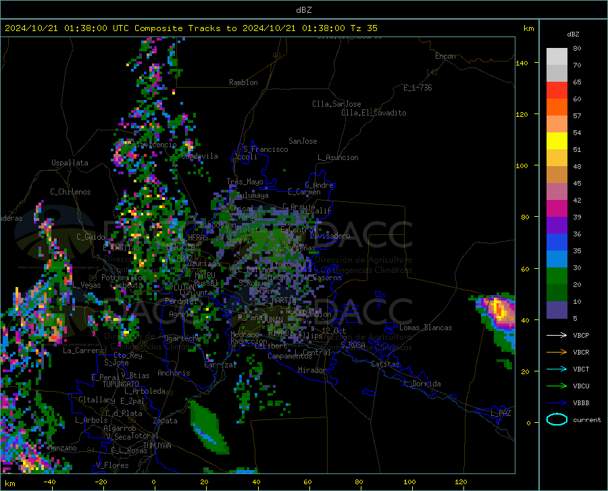Click the C_Guido map label
This screenshot has height=491, width=608.
click(91, 237)
